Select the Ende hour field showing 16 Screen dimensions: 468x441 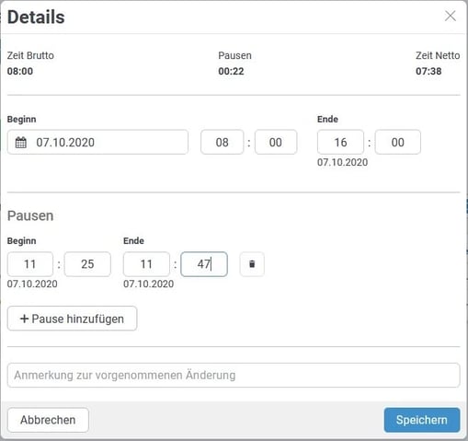340,142
